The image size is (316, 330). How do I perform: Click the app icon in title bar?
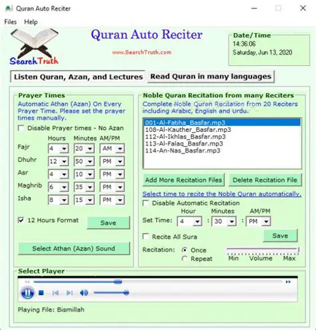point(9,9)
